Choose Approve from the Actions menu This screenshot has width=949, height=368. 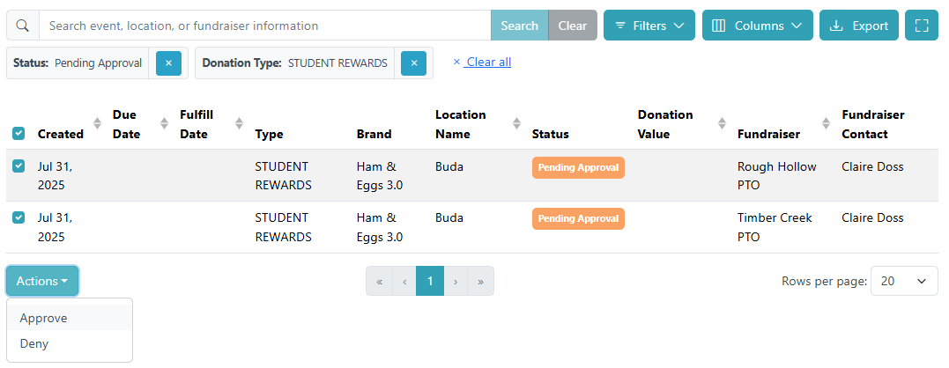click(44, 318)
